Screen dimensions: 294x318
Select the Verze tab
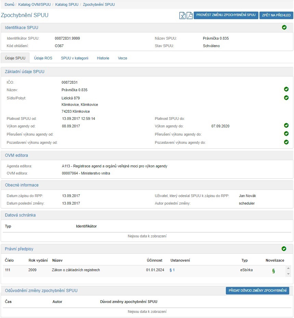coord(123,58)
